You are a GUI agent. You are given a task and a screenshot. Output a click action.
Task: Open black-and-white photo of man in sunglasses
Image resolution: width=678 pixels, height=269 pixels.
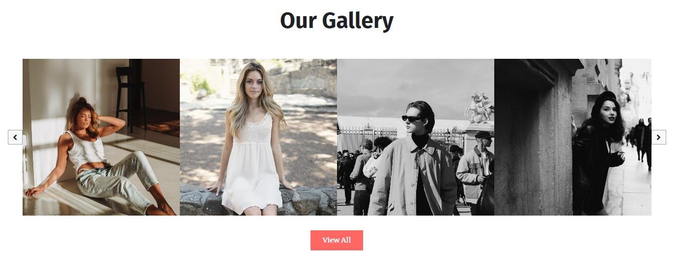416,137
